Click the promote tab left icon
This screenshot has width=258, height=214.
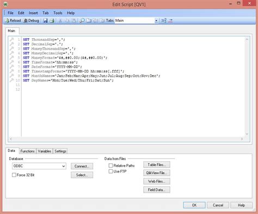95,21
